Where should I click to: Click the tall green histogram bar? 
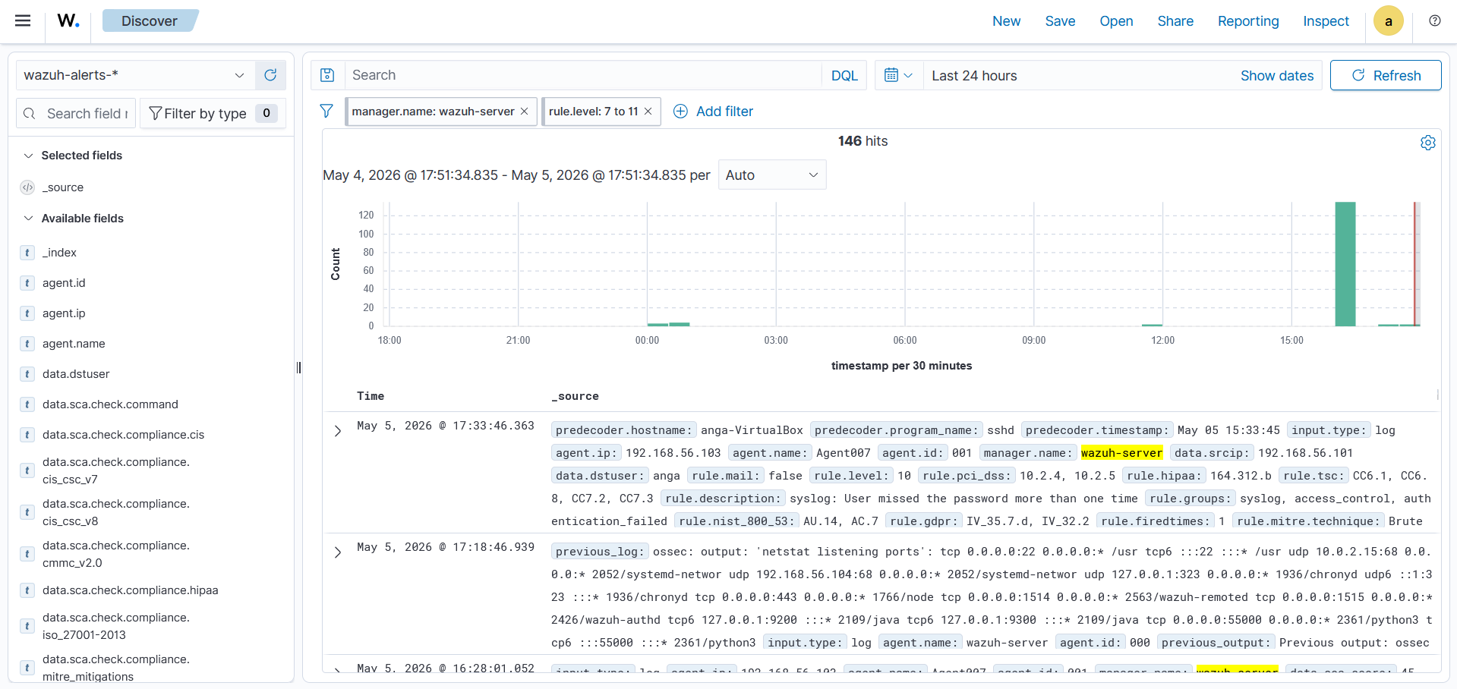(1345, 264)
